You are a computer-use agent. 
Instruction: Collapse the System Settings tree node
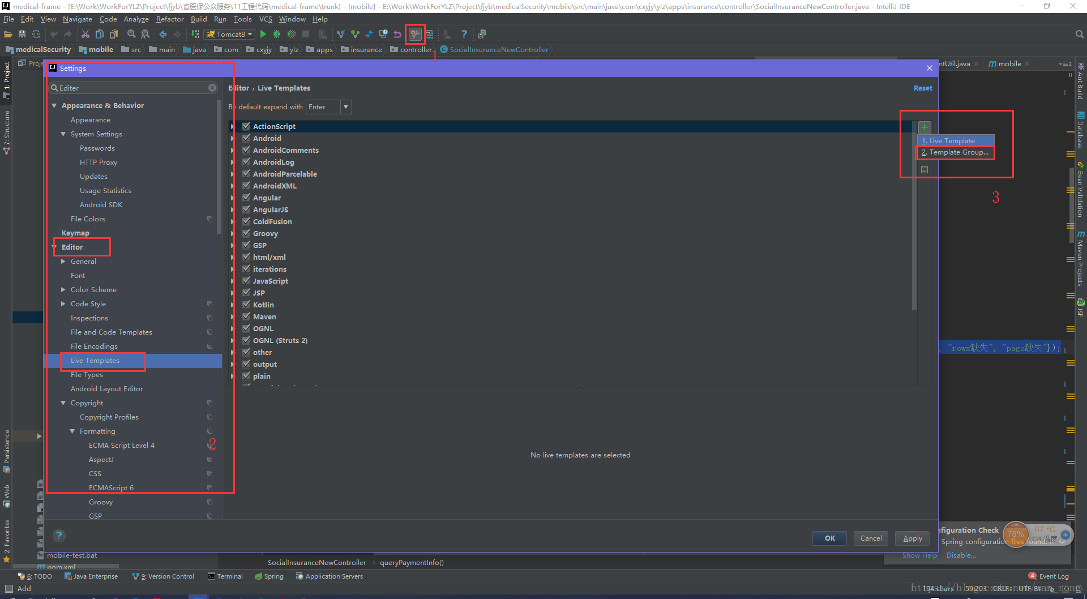pos(63,134)
